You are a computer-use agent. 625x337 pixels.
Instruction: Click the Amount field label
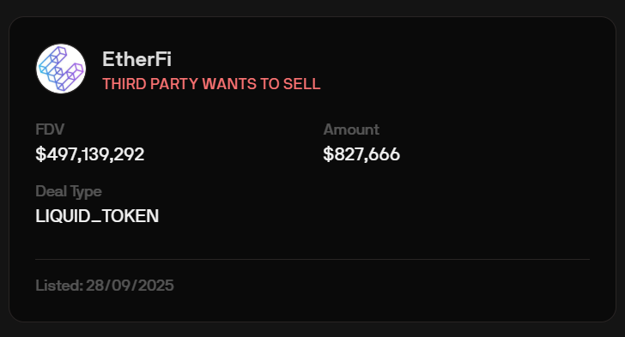(351, 129)
